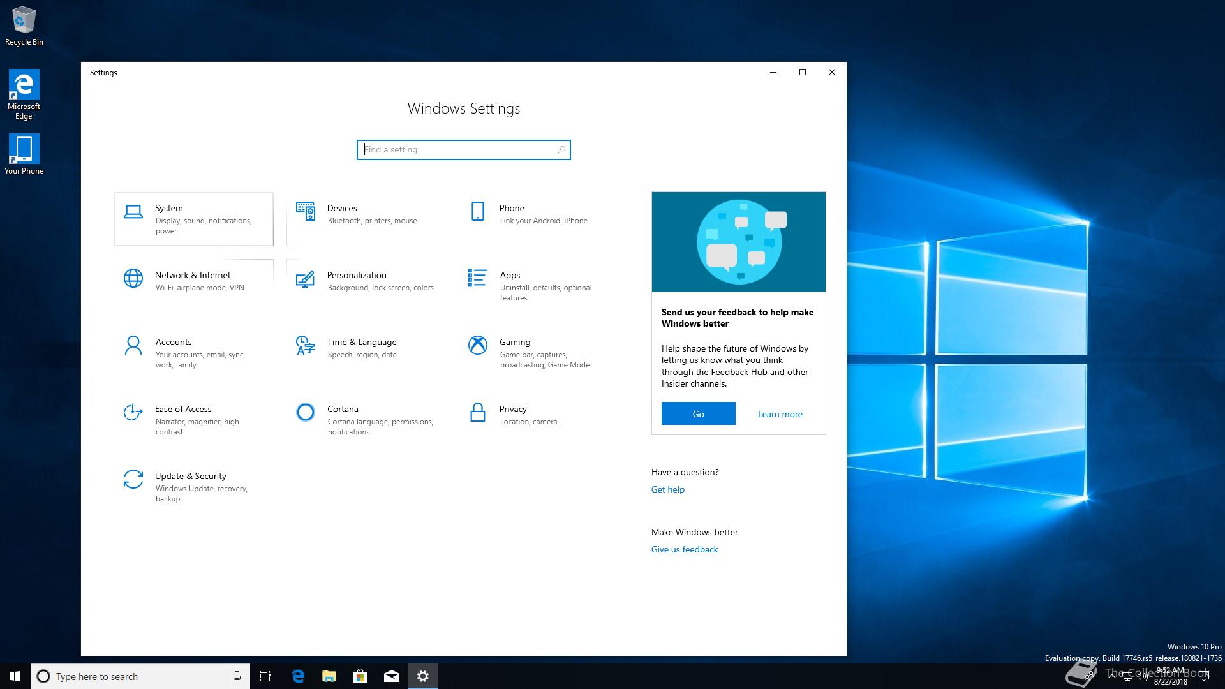Viewport: 1225px width, 689px height.
Task: Open Microsoft Store from the taskbar
Action: coord(360,676)
